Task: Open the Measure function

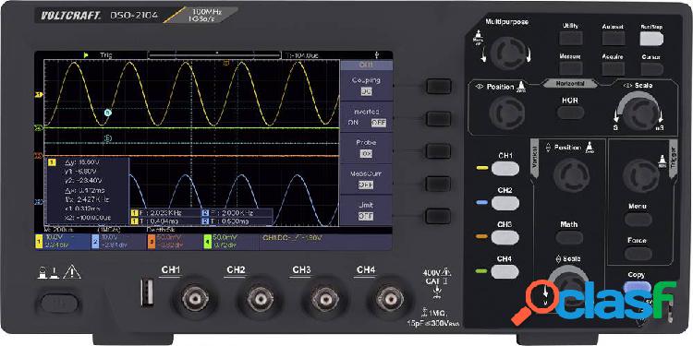Action: (570, 68)
